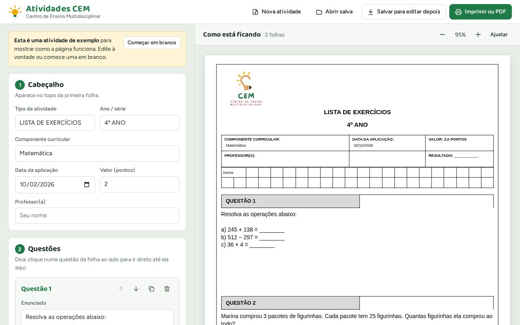Click the move up arrow for Questão 1

[121, 289]
